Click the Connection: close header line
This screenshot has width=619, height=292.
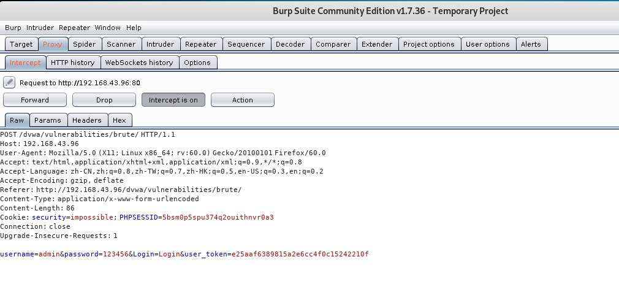(35, 226)
